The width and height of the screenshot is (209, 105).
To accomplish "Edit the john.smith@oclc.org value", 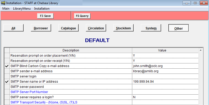I will (x=165, y=66).
